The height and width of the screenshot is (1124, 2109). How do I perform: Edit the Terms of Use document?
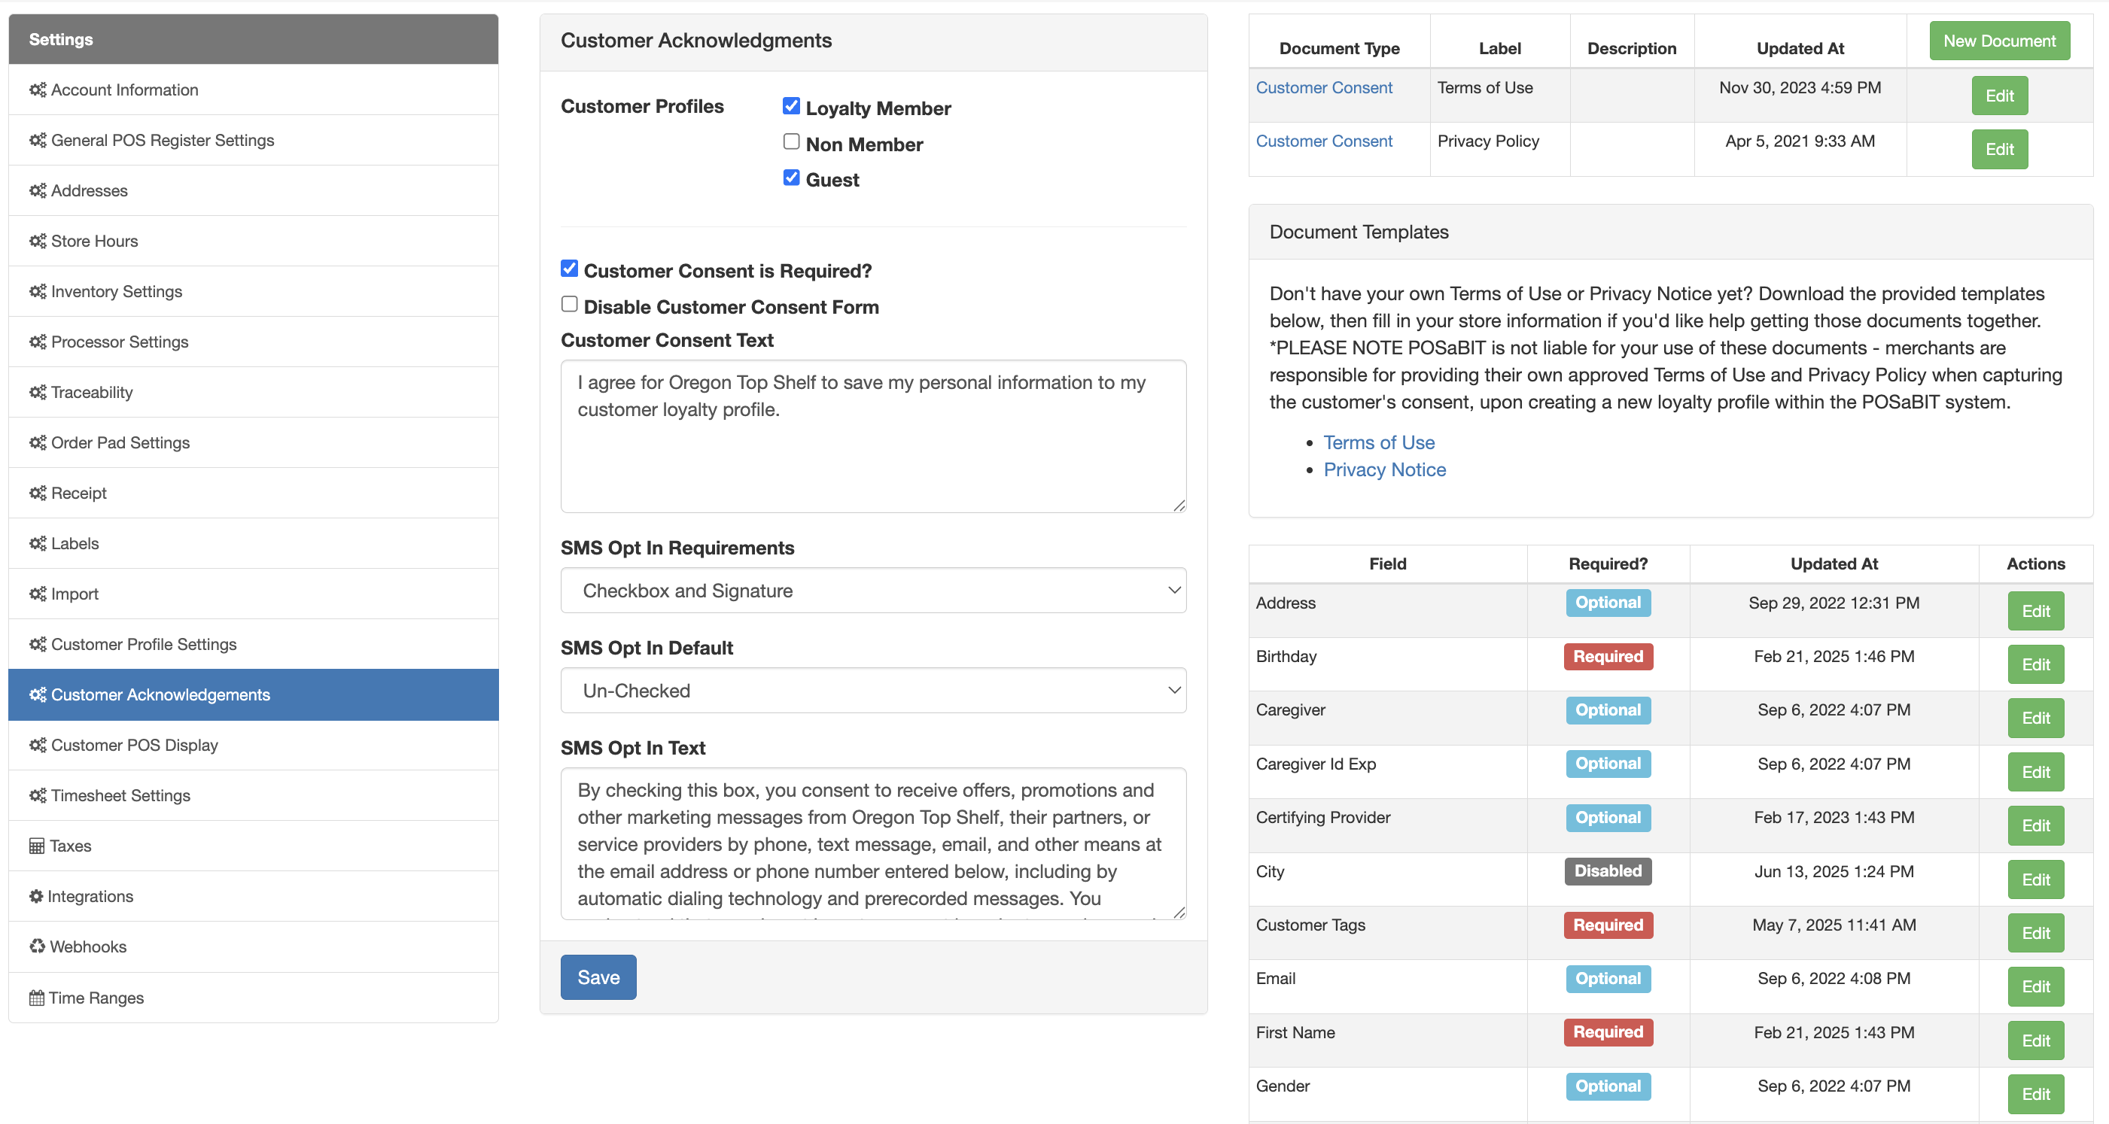(1998, 96)
